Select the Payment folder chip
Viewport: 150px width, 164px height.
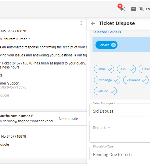(x=136, y=80)
